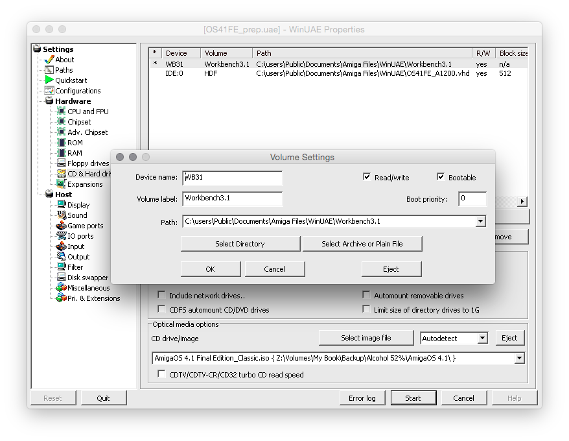Image resolution: width=569 pixels, height=441 pixels.
Task: Click the Disk swapper icon
Action: coord(62,277)
